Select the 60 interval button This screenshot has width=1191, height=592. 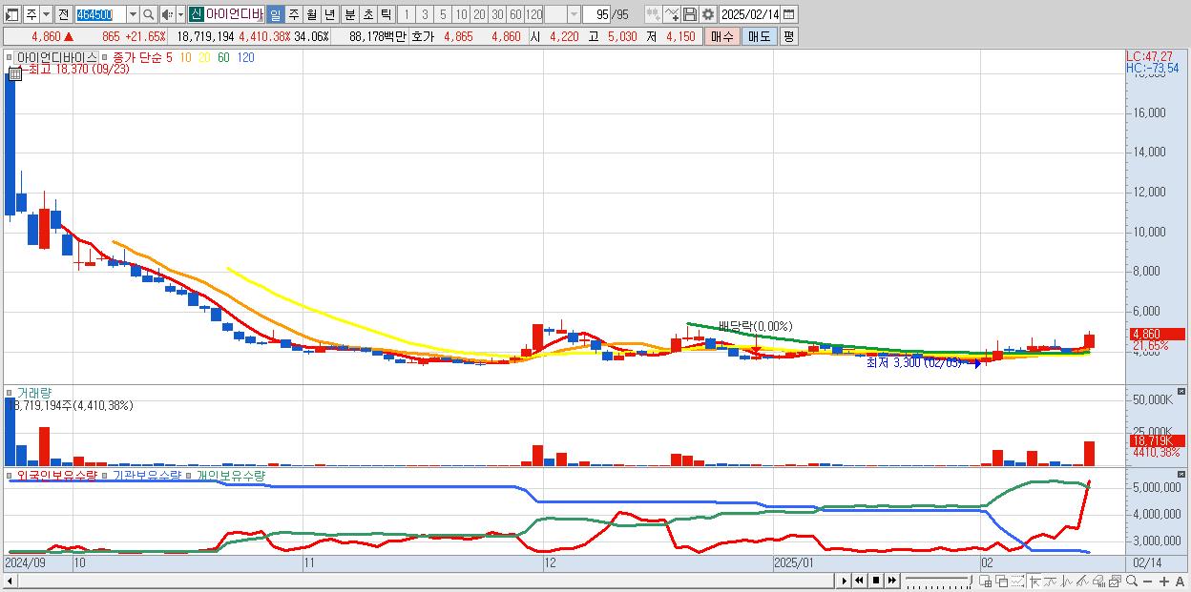pyautogui.click(x=515, y=14)
